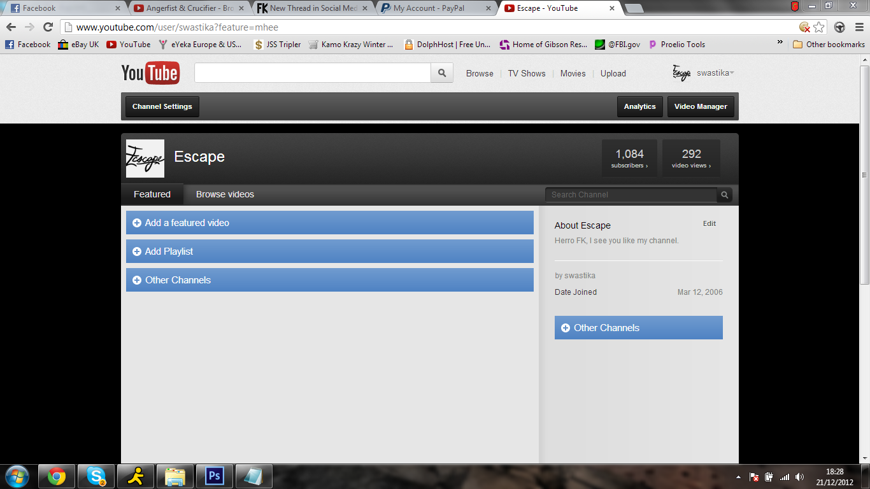Image resolution: width=870 pixels, height=489 pixels.
Task: Open Photoshop from the taskbar
Action: point(215,476)
